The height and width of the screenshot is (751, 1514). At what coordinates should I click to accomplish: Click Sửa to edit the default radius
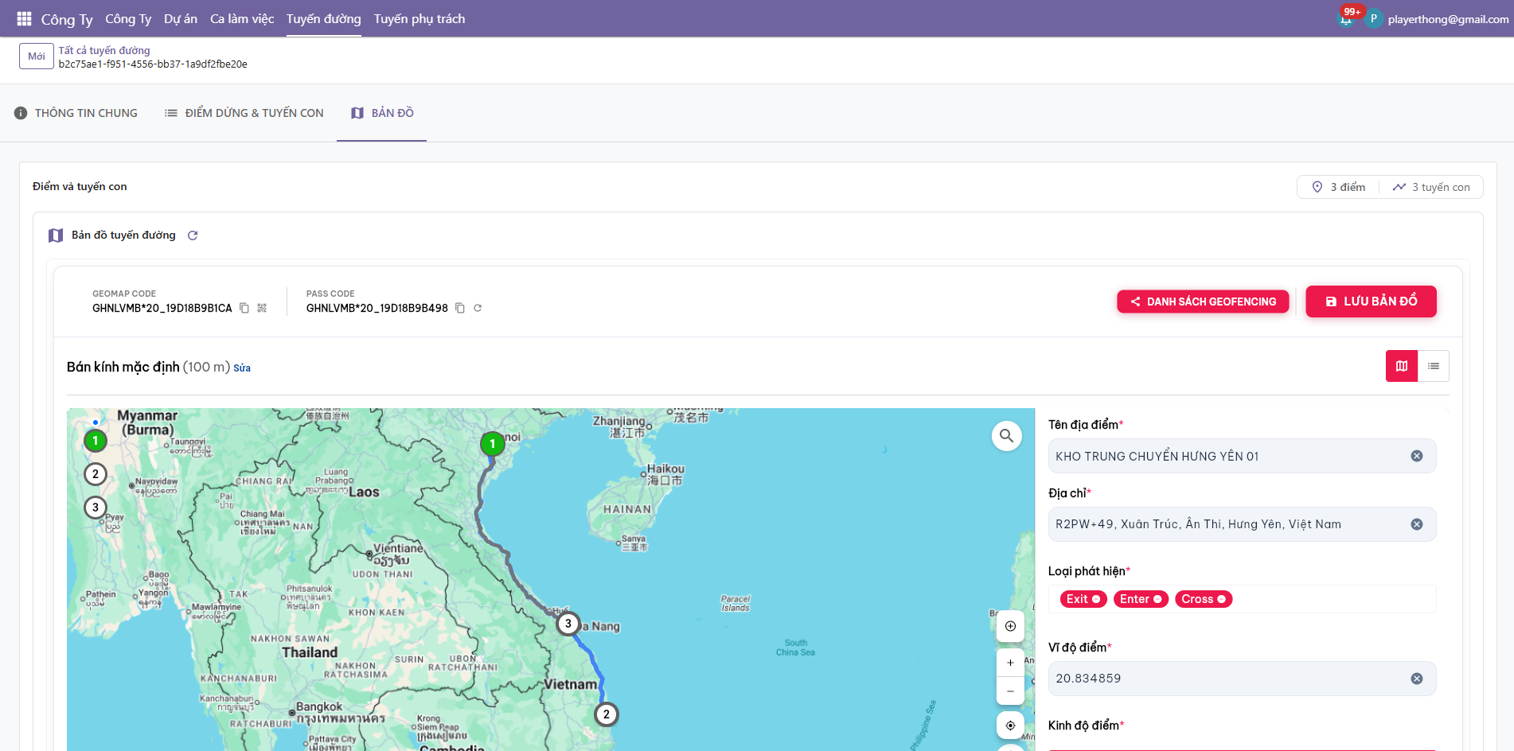click(x=242, y=368)
